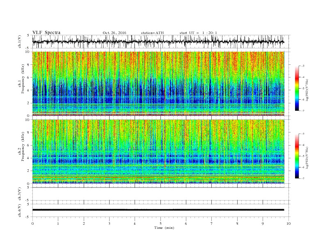Viewport: 325px width, 251px height.
Task: Click the empty ch.3 voltage panel
Action: point(161,194)
